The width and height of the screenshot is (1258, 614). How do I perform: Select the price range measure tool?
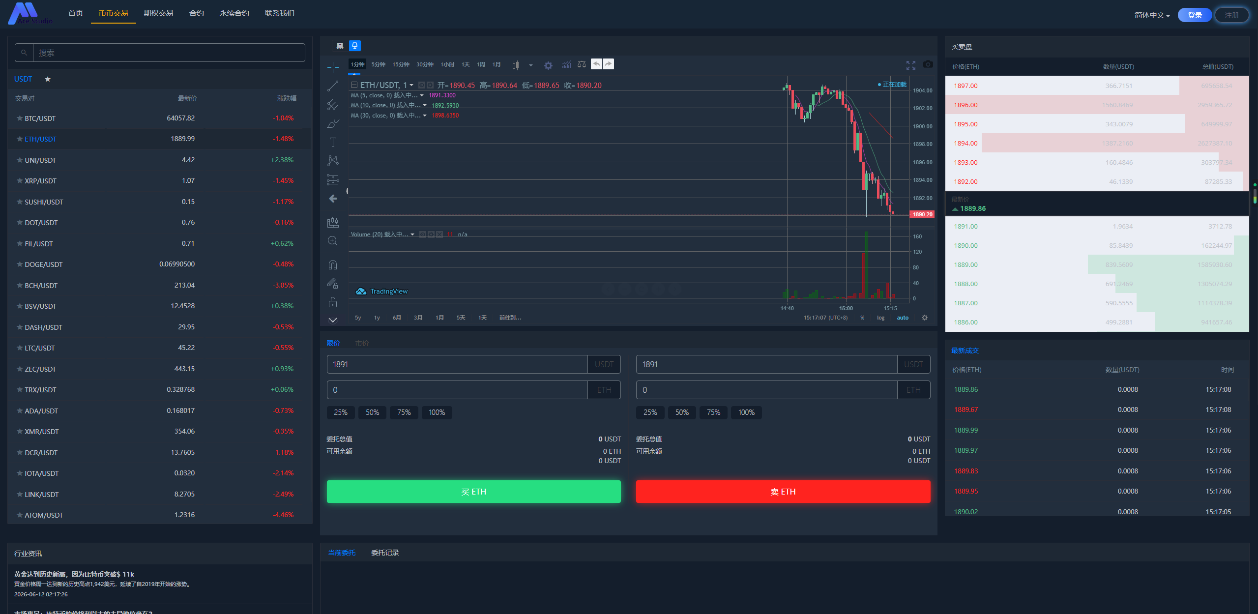[x=333, y=222]
